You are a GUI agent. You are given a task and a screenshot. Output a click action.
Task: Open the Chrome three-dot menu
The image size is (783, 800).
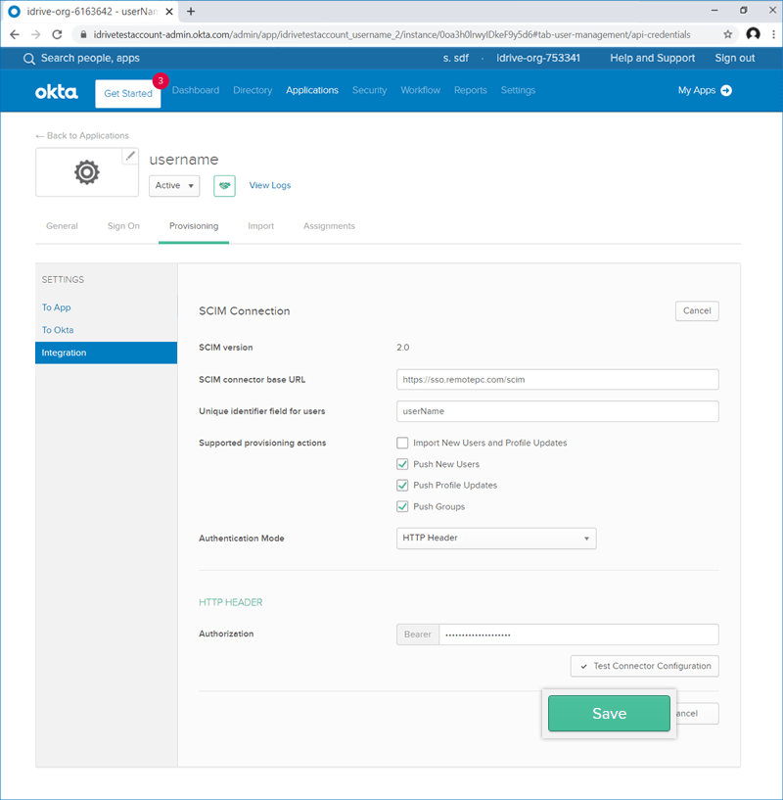pyautogui.click(x=774, y=34)
